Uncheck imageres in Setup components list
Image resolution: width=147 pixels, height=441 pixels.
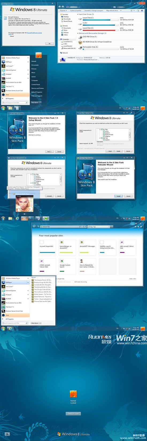coord(104,136)
